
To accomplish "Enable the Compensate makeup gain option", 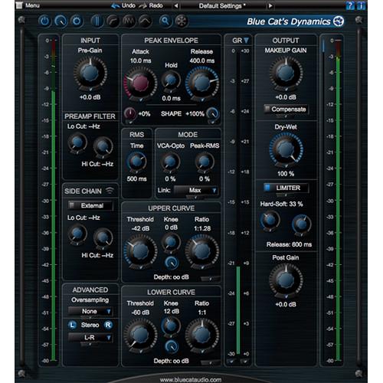I will (x=286, y=110).
